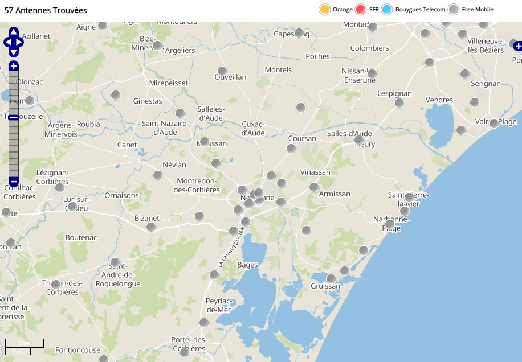522x362 pixels.
Task: Select antenna marker at Saint-Pierre-la-Mer
Action: (x=409, y=197)
